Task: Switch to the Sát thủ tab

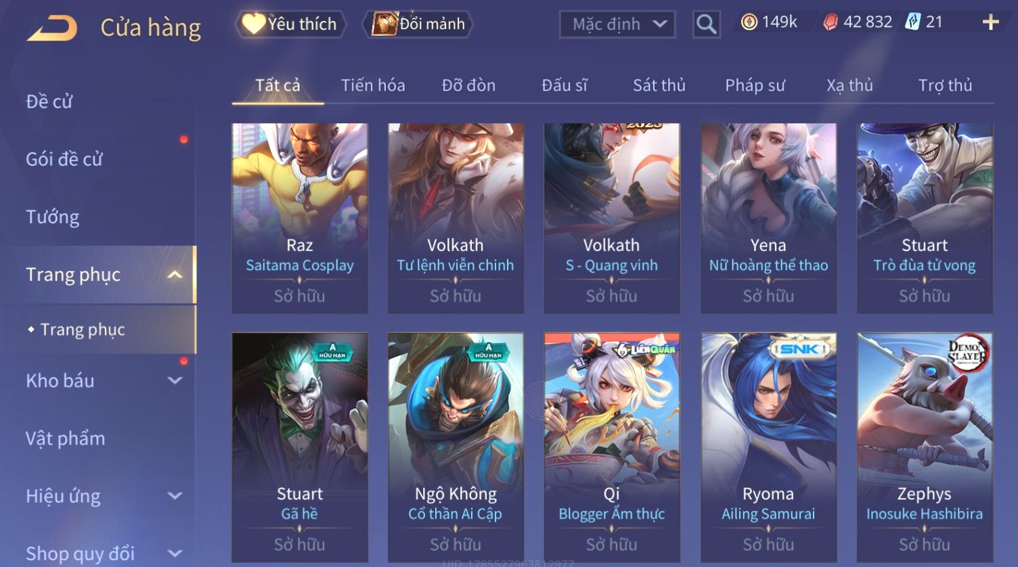Action: 659,85
